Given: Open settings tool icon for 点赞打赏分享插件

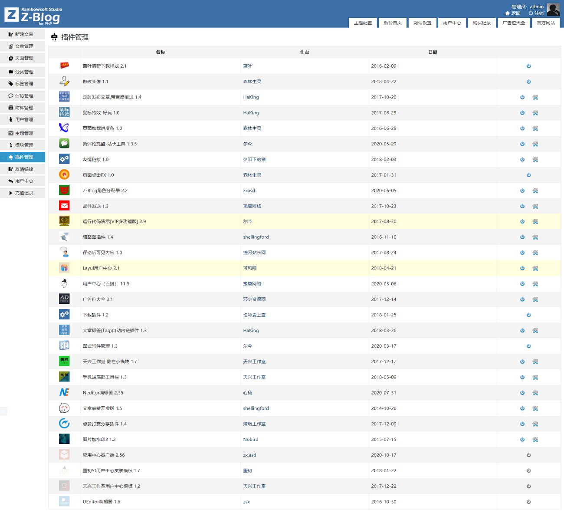Looking at the screenshot, I should coord(535,424).
